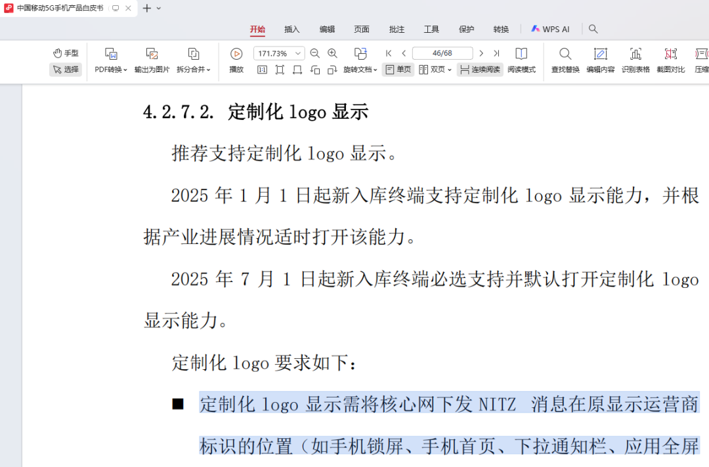The width and height of the screenshot is (709, 467).
Task: Jump to the first page
Action: coord(389,53)
